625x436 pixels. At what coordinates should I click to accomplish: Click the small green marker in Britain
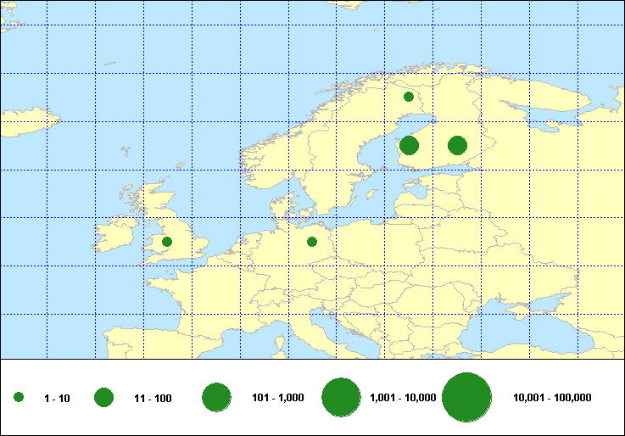click(167, 242)
